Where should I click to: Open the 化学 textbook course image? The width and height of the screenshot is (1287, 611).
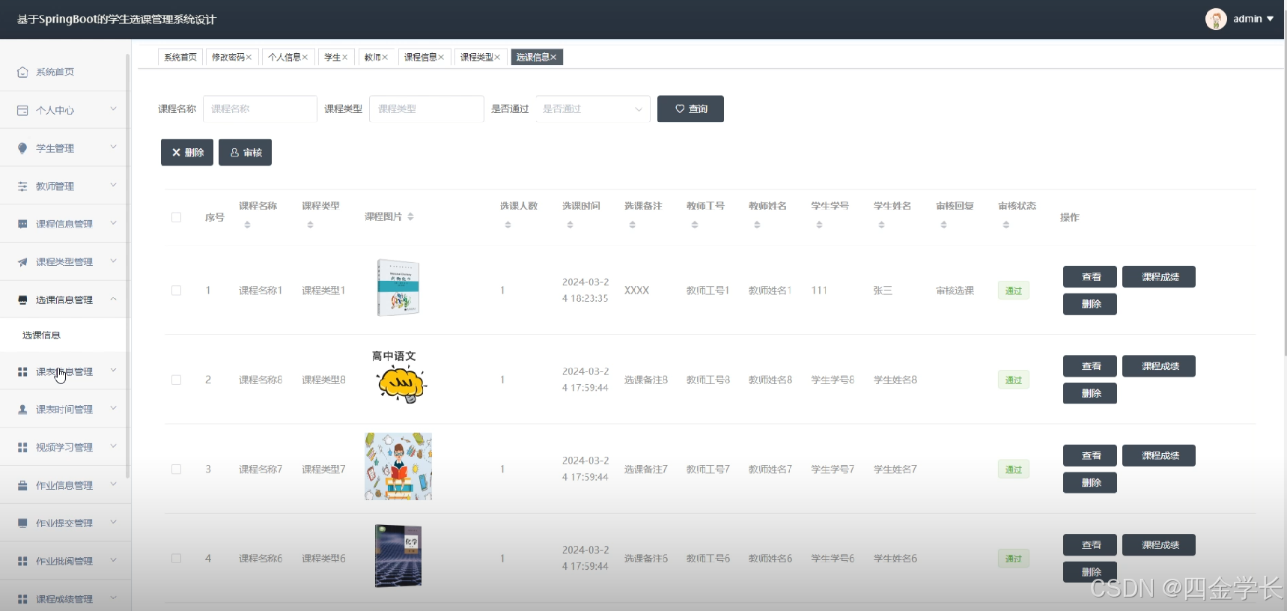(398, 556)
